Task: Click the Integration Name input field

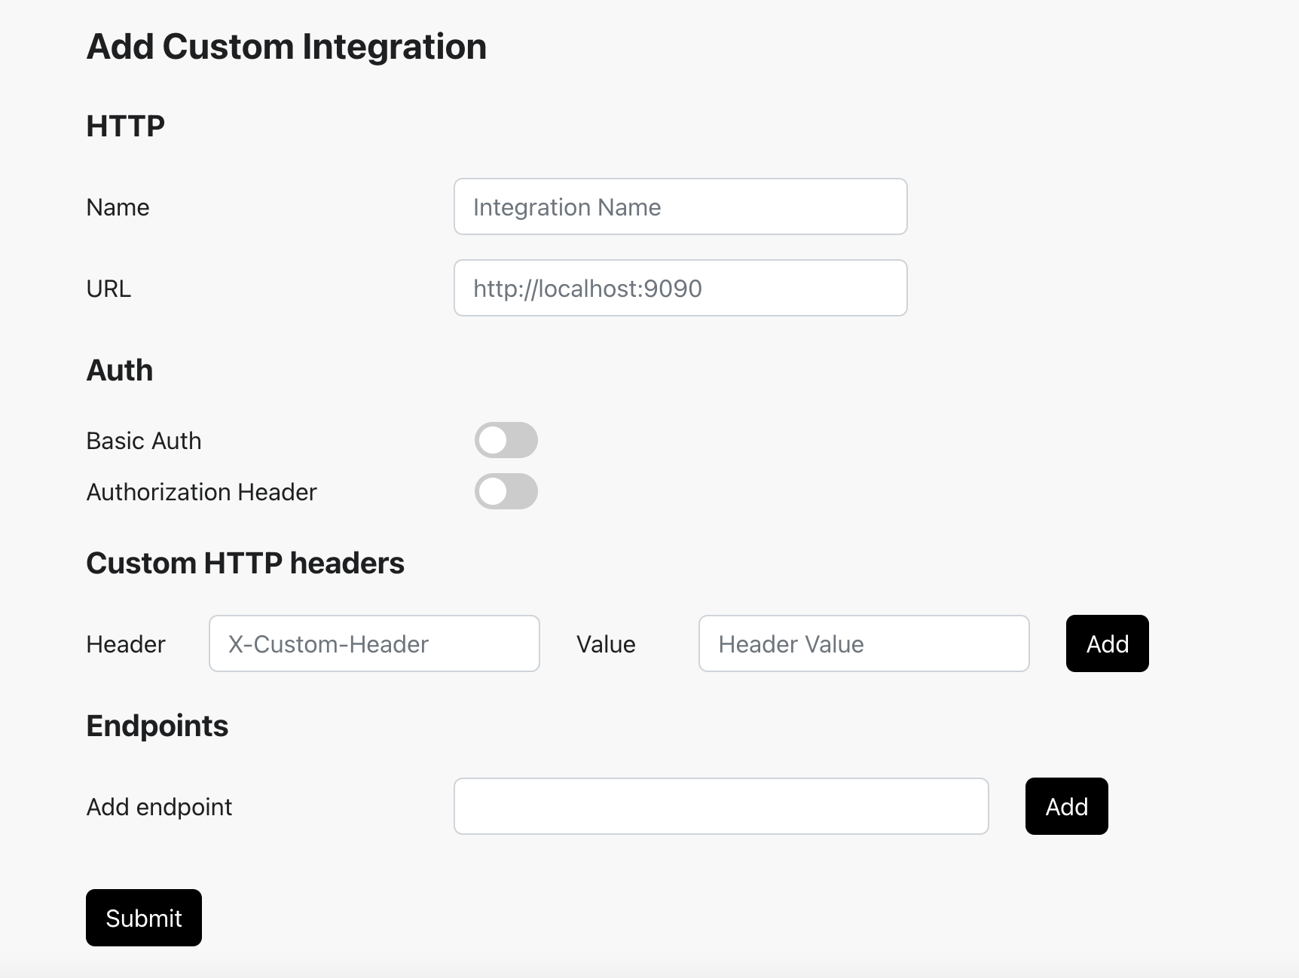Action: 680,206
